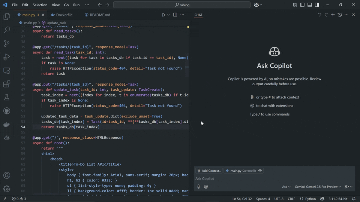
Task: Open the Run and Debug view
Action: pyautogui.click(x=6, y=57)
